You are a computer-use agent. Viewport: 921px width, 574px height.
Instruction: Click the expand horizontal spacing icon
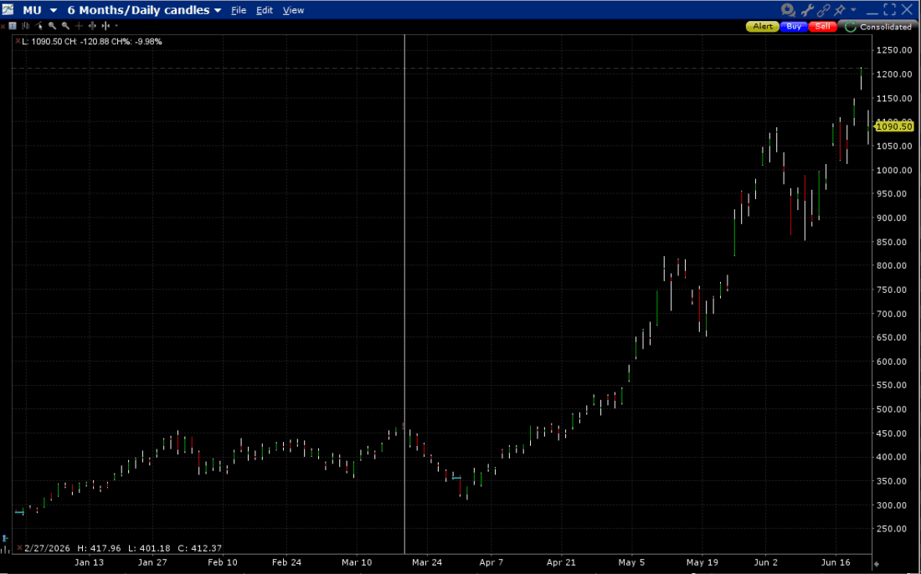(92, 26)
